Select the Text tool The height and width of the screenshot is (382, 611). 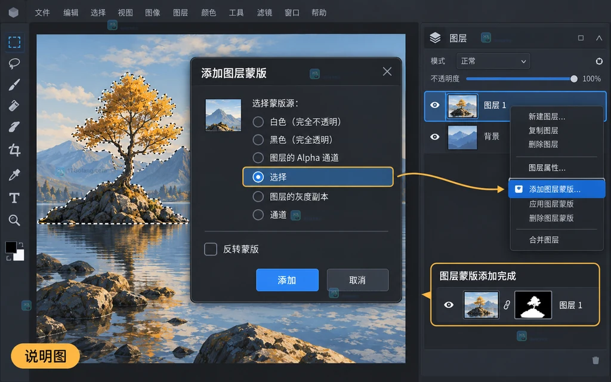[x=14, y=198]
